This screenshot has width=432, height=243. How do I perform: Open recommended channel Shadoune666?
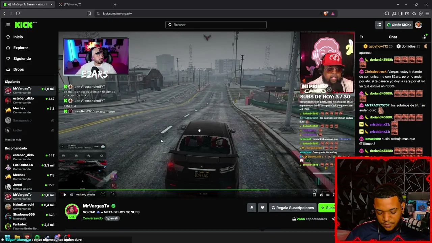30,216
